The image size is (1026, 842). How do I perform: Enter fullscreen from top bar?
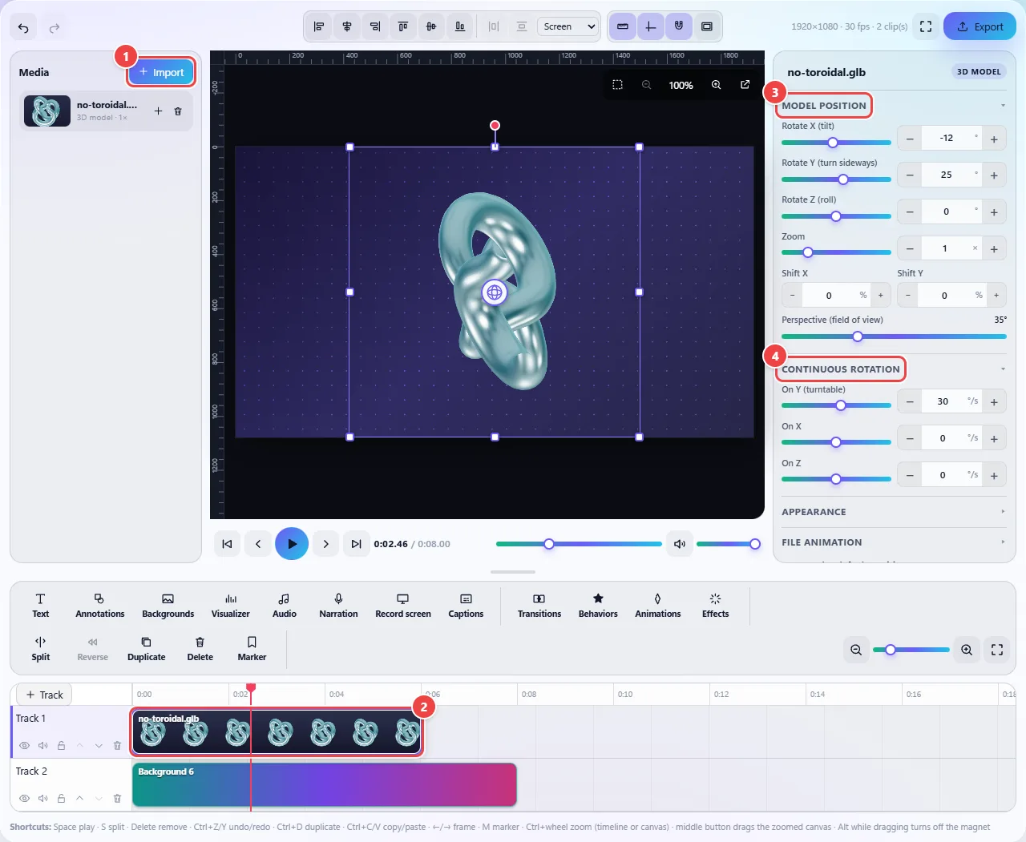tap(926, 26)
